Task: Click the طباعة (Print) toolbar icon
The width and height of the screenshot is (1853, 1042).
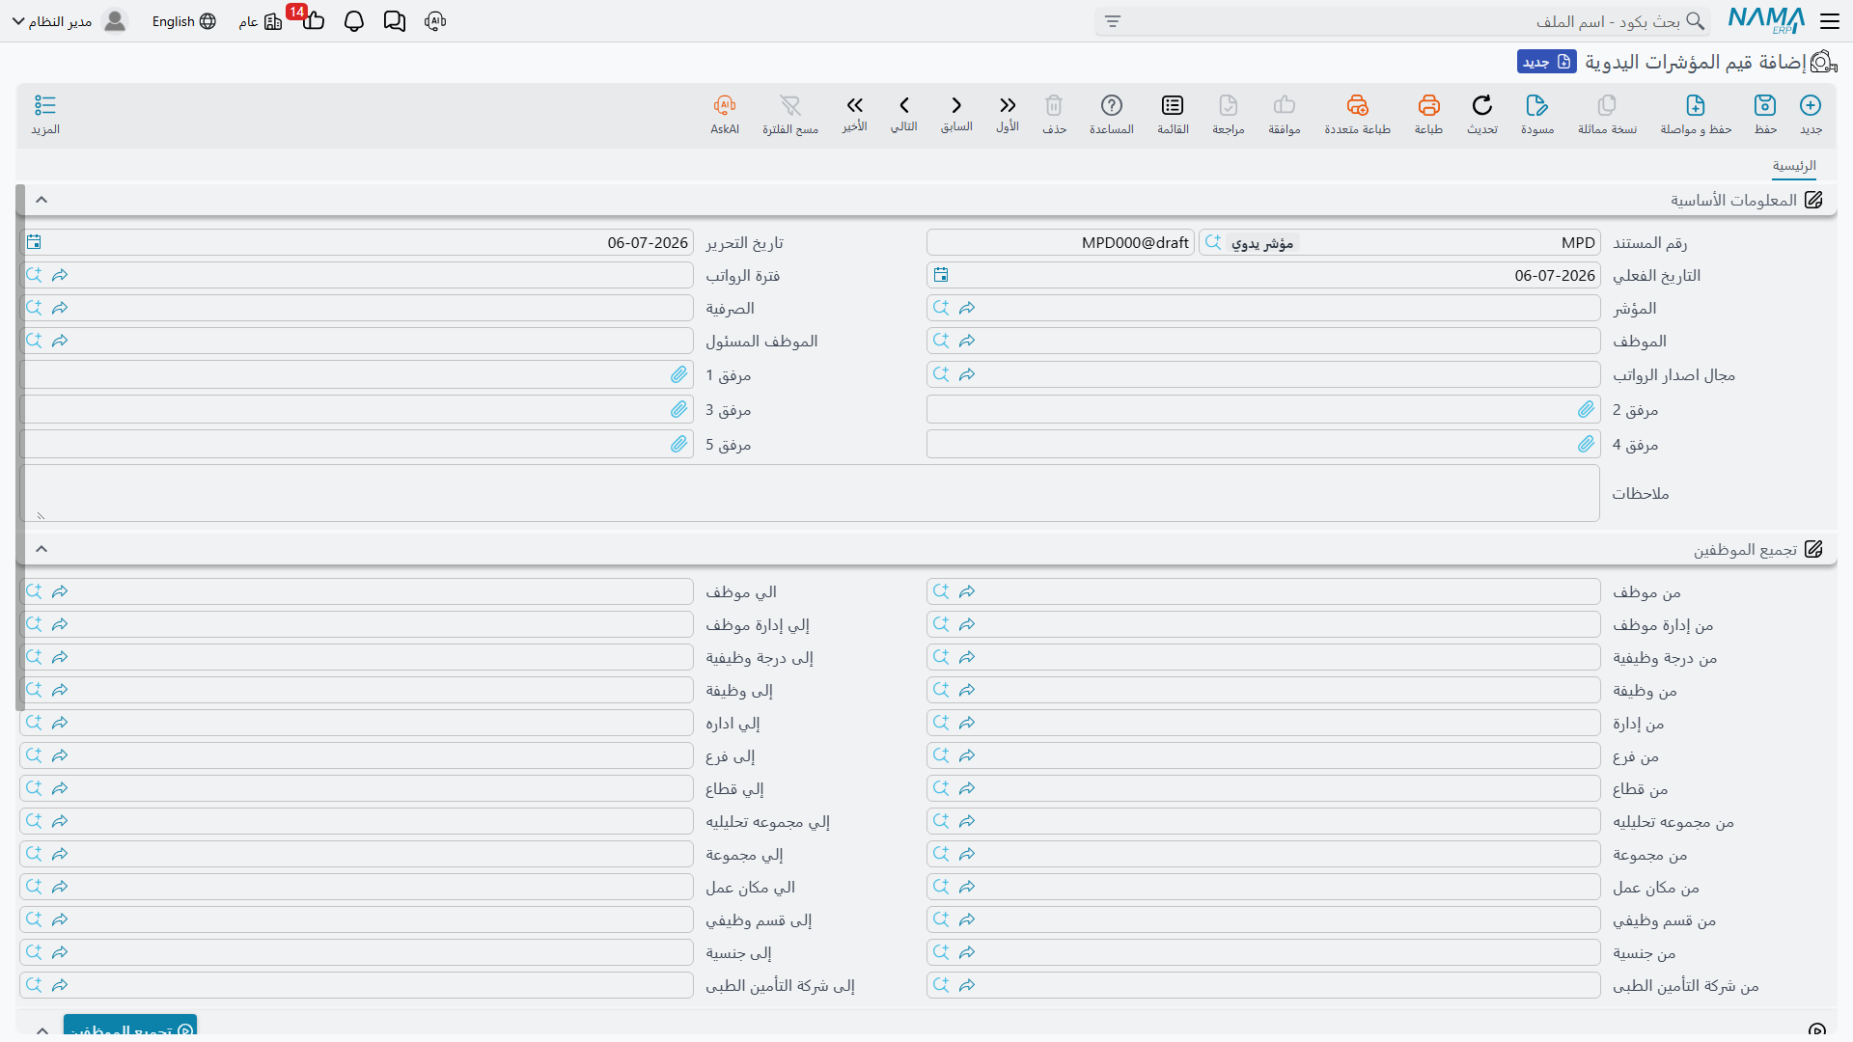Action: [1428, 105]
